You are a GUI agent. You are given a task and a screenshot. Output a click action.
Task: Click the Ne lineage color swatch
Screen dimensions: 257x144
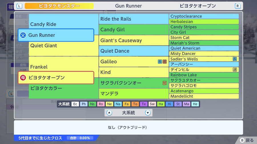coord(109,104)
